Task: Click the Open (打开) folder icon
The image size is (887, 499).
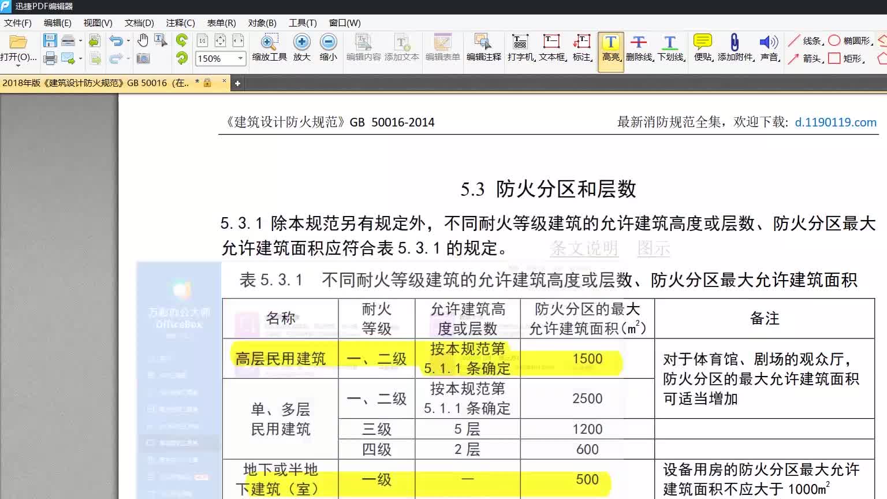Action: [x=18, y=42]
